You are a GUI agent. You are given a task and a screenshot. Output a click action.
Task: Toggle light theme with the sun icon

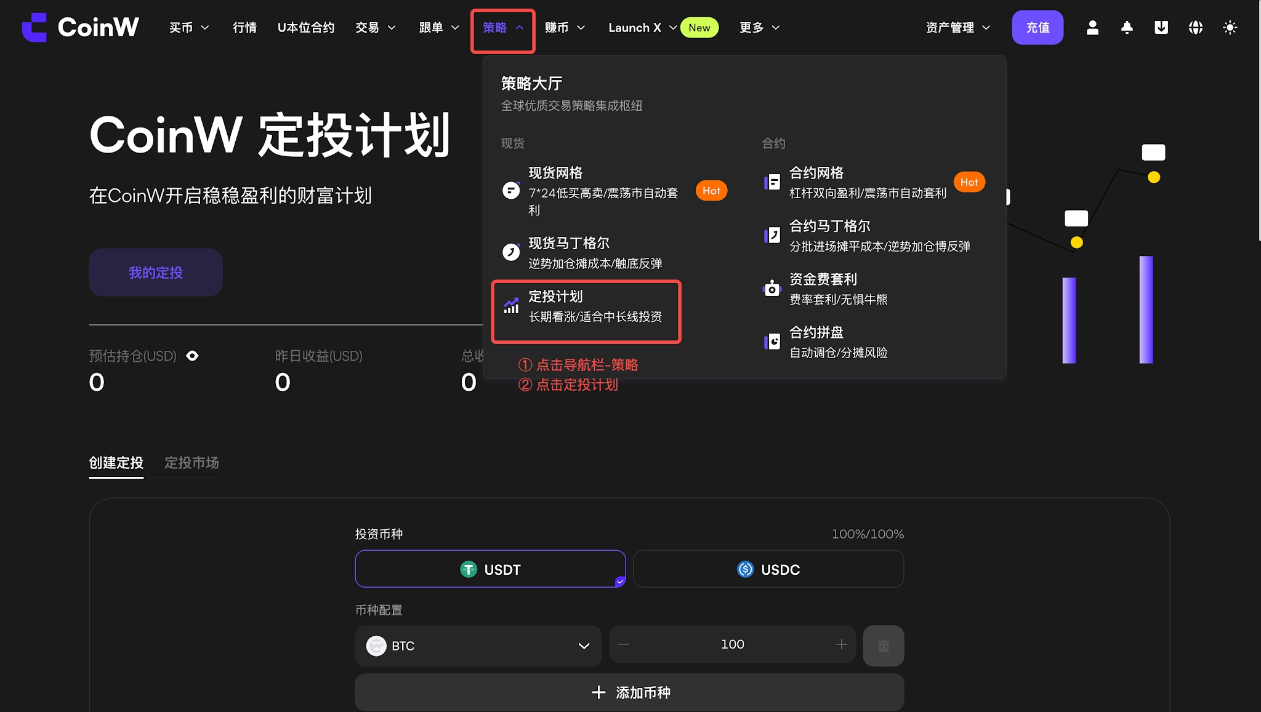[x=1230, y=28]
